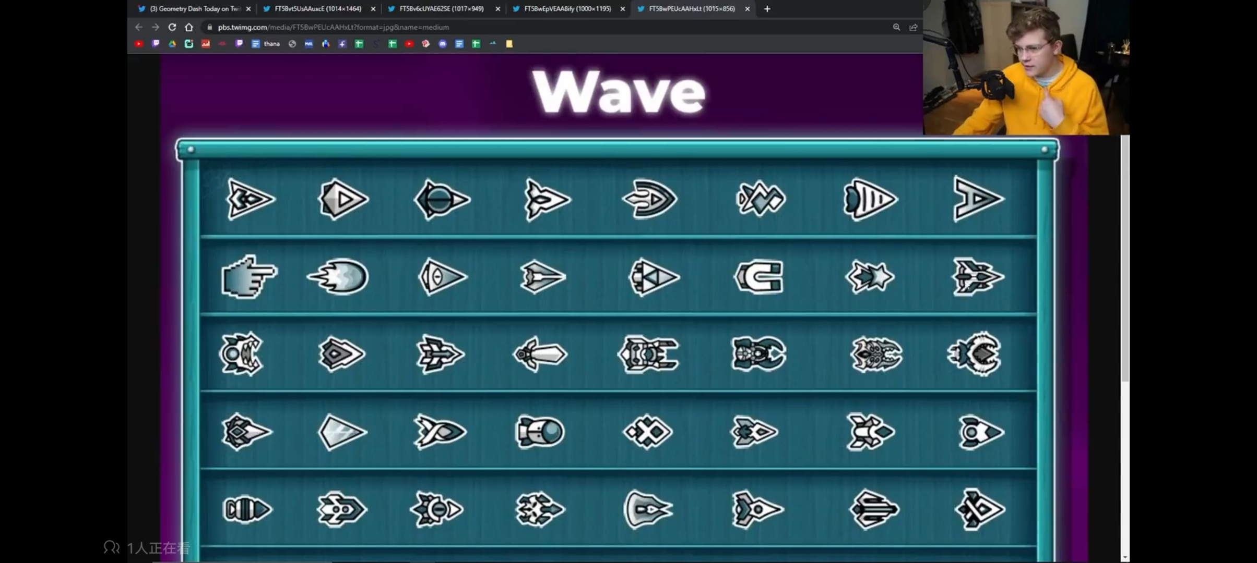This screenshot has height=563, width=1257.
Task: Select the bullet with round ball wave icon
Action: click(540, 432)
